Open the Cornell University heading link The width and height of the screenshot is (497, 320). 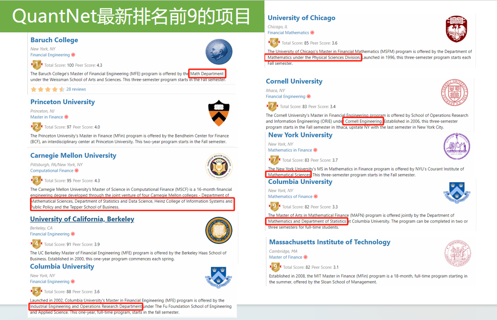tap(294, 81)
